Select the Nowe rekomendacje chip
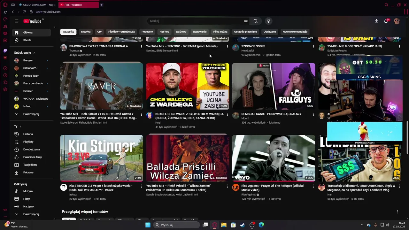This screenshot has height=230, width=409. [295, 32]
